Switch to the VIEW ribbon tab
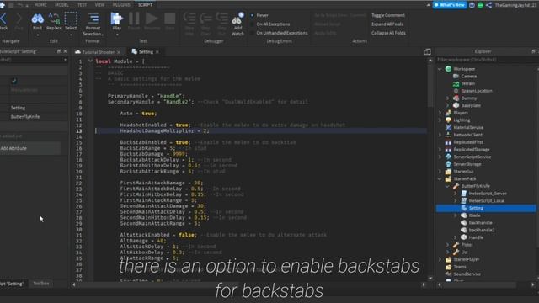 (x=99, y=5)
